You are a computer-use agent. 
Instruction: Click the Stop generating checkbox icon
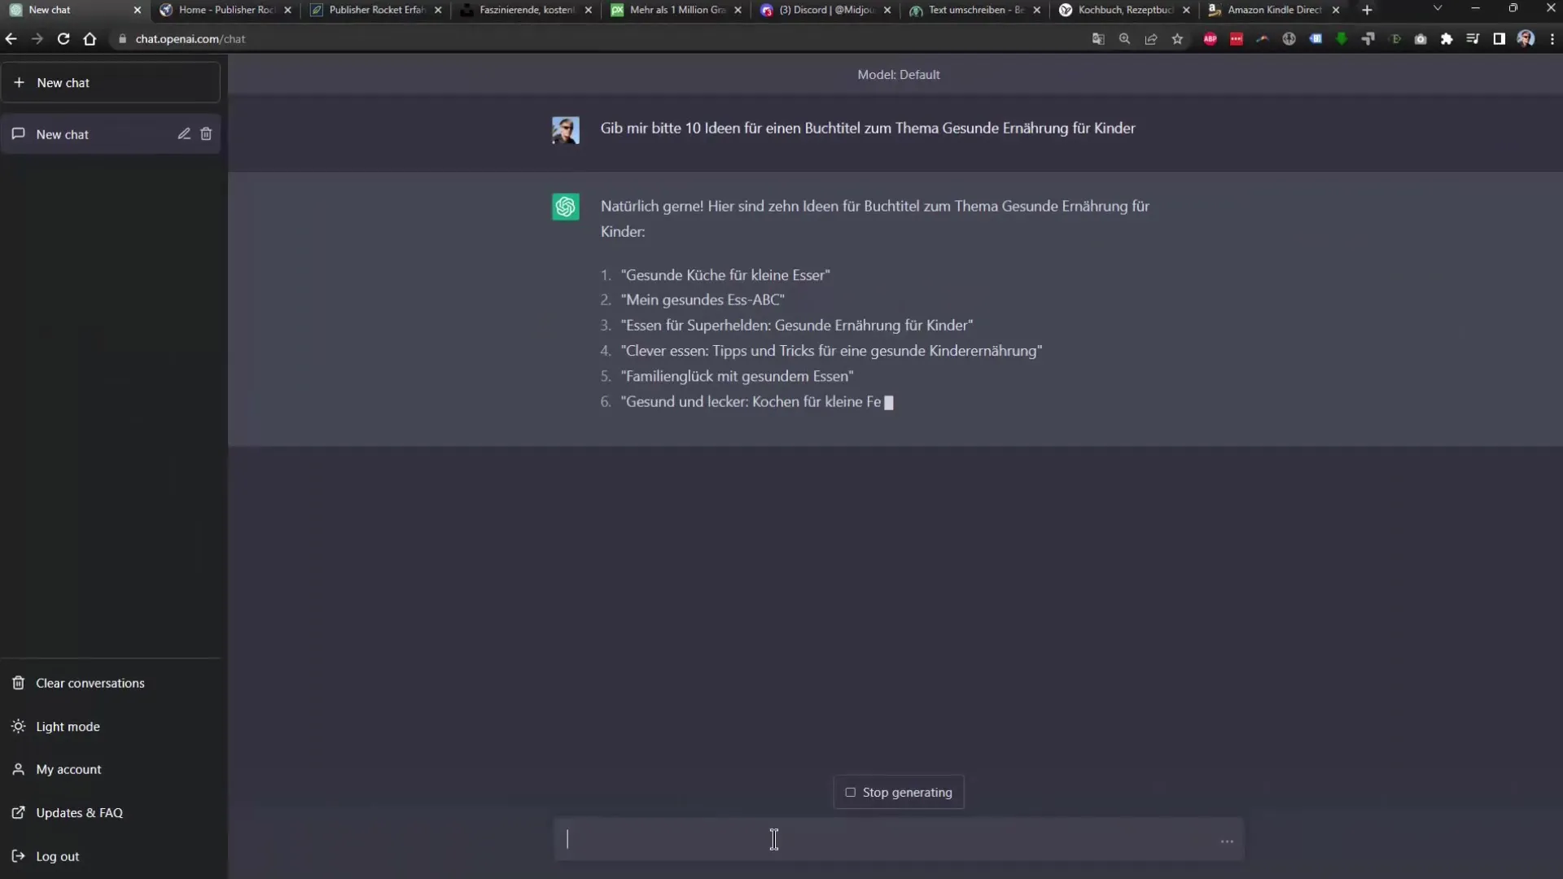849,792
